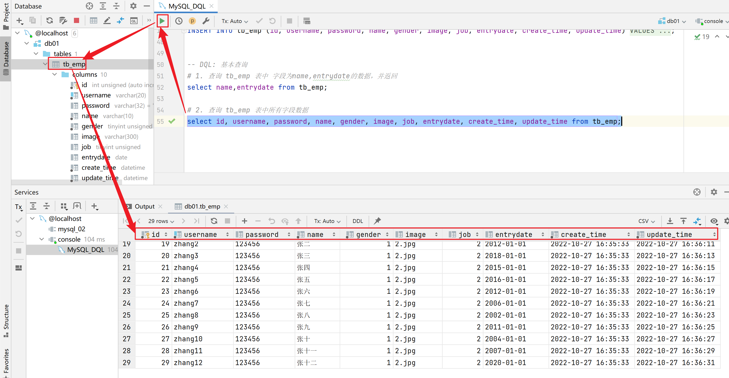Collapse the tables folder node
729x378 pixels.
[36, 54]
